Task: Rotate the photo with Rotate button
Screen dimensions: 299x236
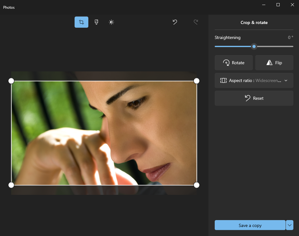Action: coord(234,63)
